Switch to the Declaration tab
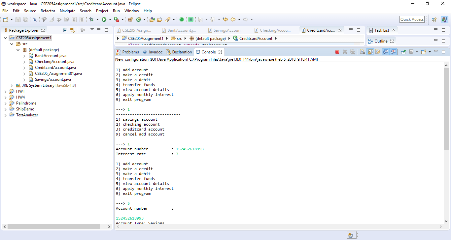The width and height of the screenshot is (451, 240). click(x=179, y=52)
